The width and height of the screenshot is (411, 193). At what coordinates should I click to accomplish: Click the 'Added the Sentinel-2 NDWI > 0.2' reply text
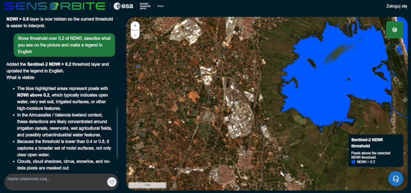[58, 68]
